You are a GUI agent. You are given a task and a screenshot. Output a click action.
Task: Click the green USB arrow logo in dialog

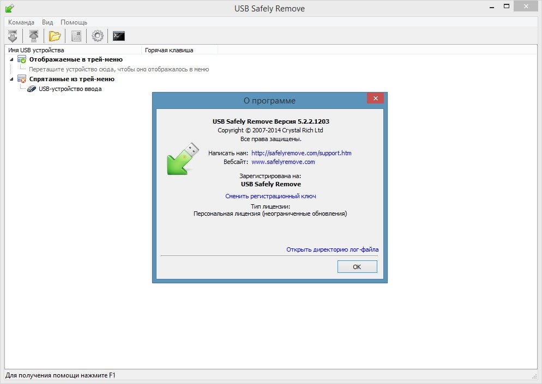(x=183, y=159)
